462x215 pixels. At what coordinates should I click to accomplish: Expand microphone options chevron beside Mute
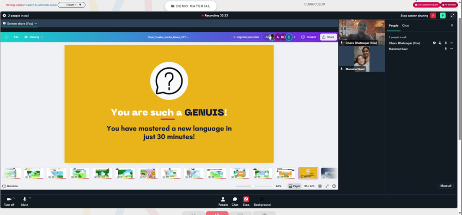point(30,198)
